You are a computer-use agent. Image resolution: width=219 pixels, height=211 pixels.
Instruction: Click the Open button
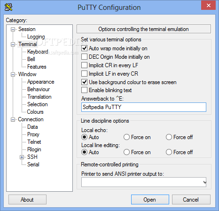coord(150,200)
